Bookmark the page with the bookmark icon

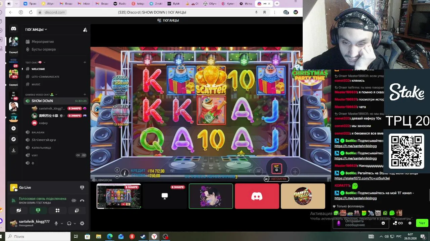(264, 12)
